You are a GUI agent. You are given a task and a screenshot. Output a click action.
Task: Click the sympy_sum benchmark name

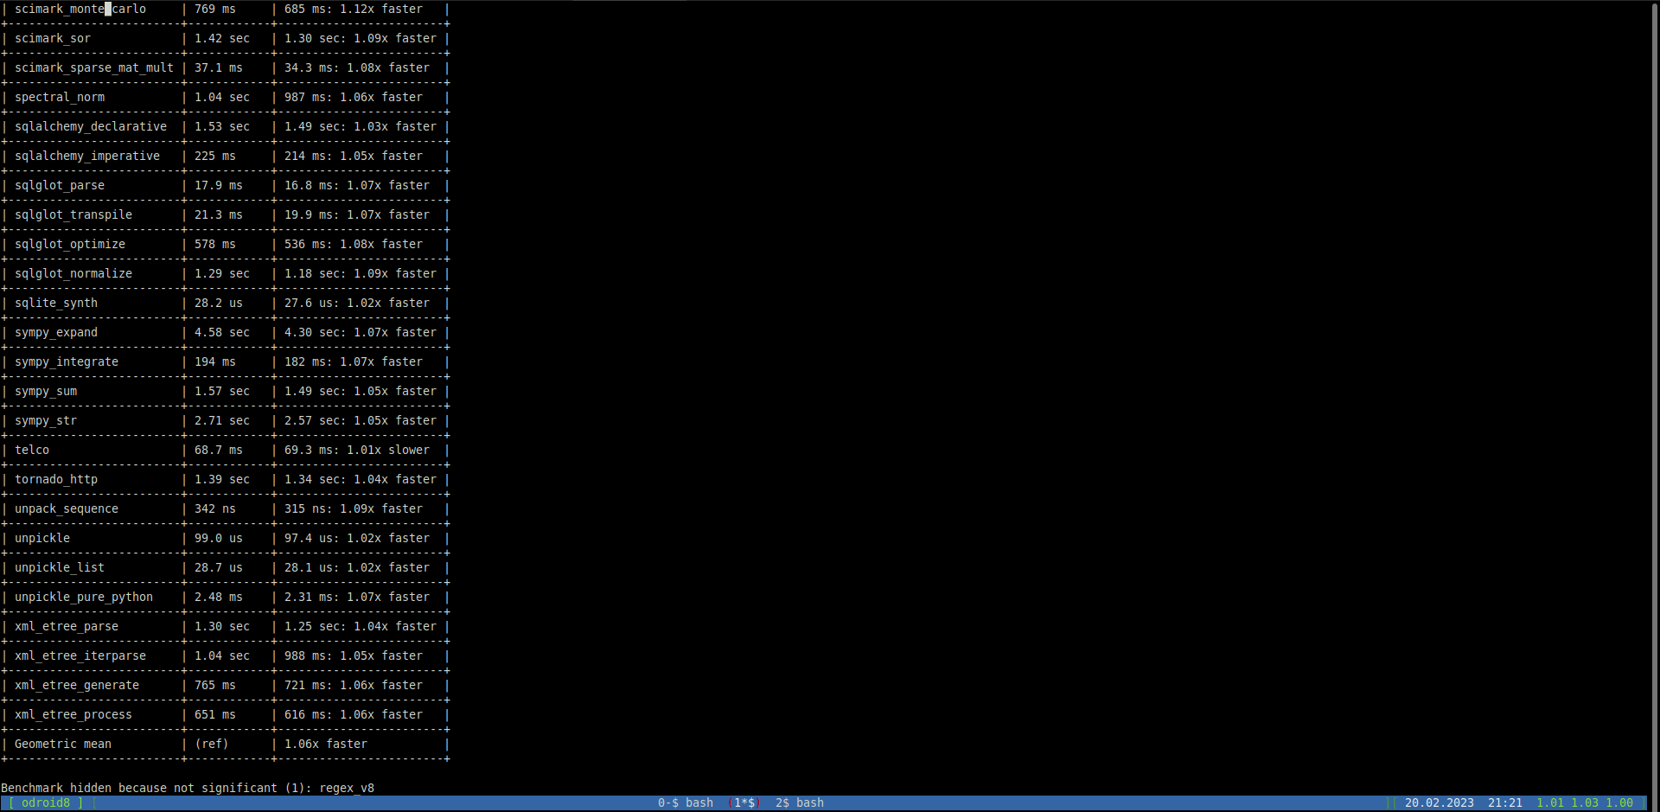46,392
